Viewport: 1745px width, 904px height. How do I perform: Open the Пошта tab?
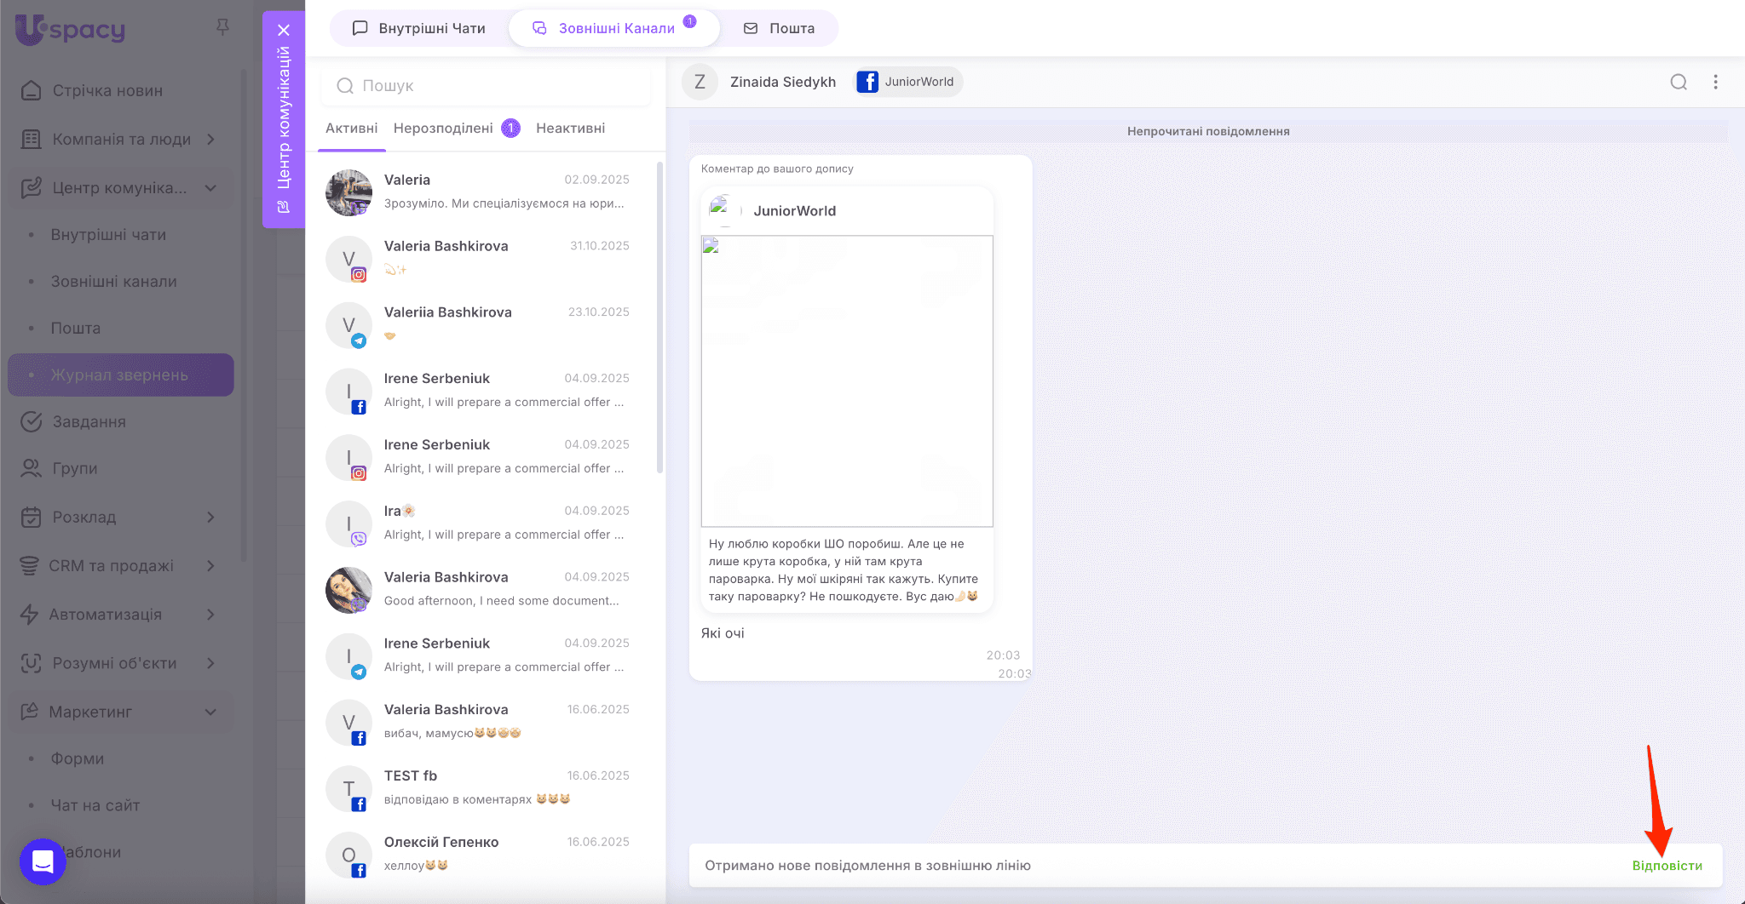tap(779, 28)
